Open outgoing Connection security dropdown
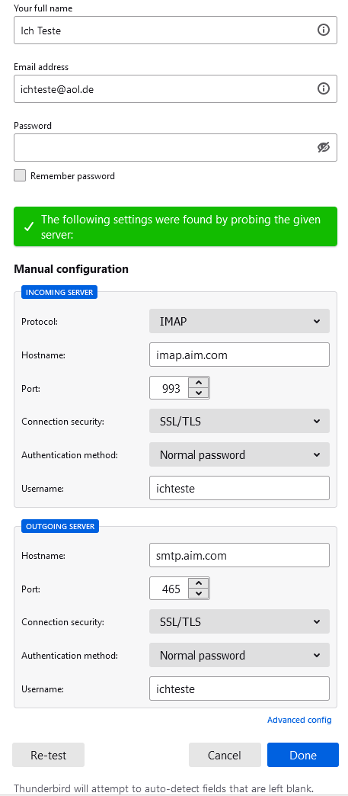The width and height of the screenshot is (348, 796). point(239,622)
